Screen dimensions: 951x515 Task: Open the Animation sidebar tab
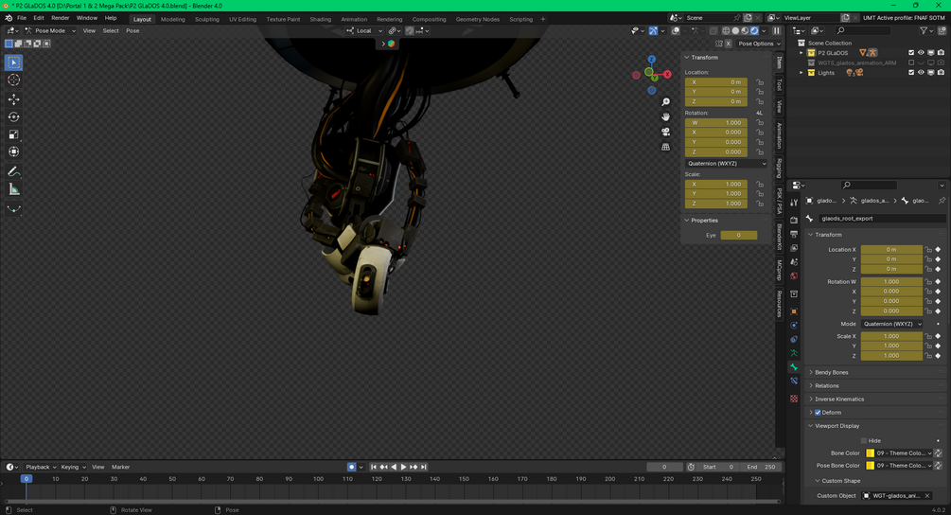[x=780, y=135]
